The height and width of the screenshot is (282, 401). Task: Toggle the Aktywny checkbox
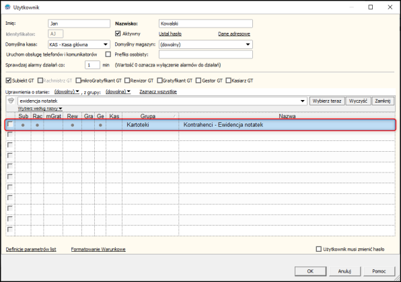coord(118,34)
